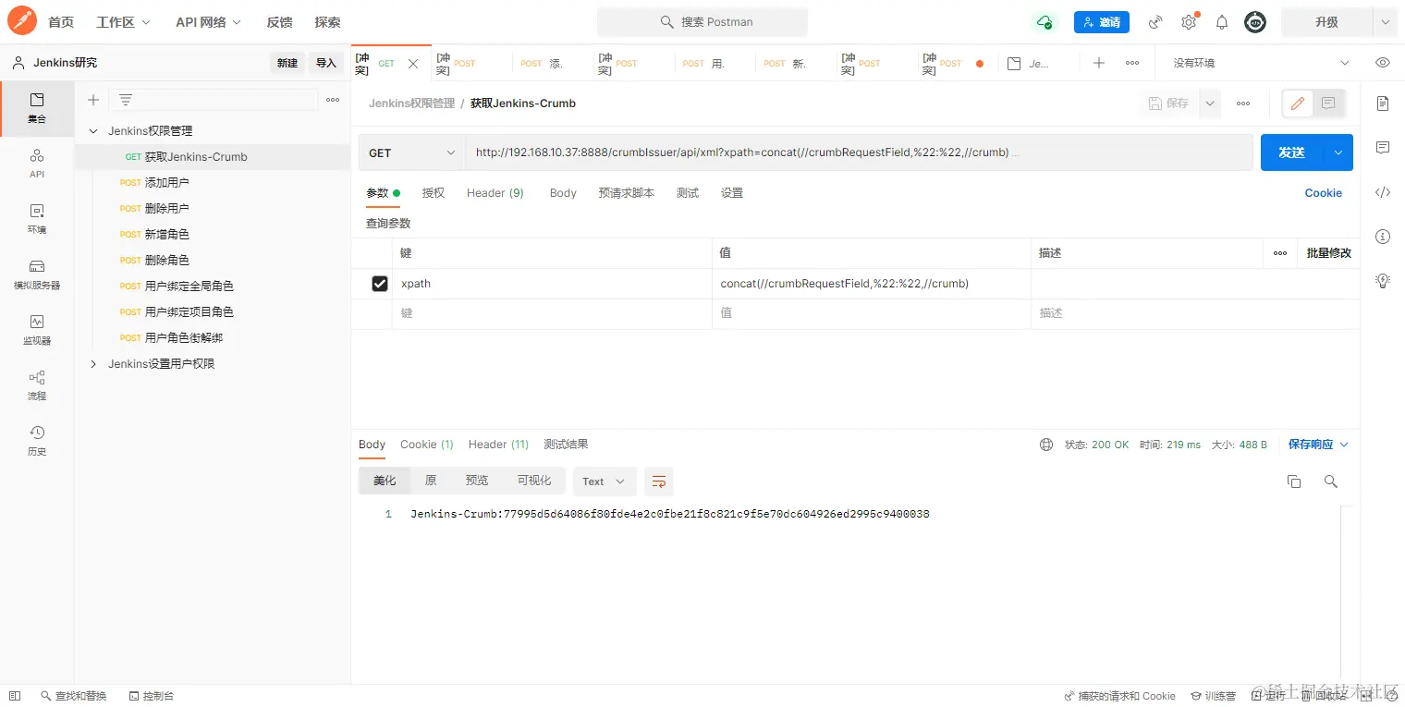Switch to the pencil edit mode icon
The height and width of the screenshot is (707, 1405).
point(1298,104)
